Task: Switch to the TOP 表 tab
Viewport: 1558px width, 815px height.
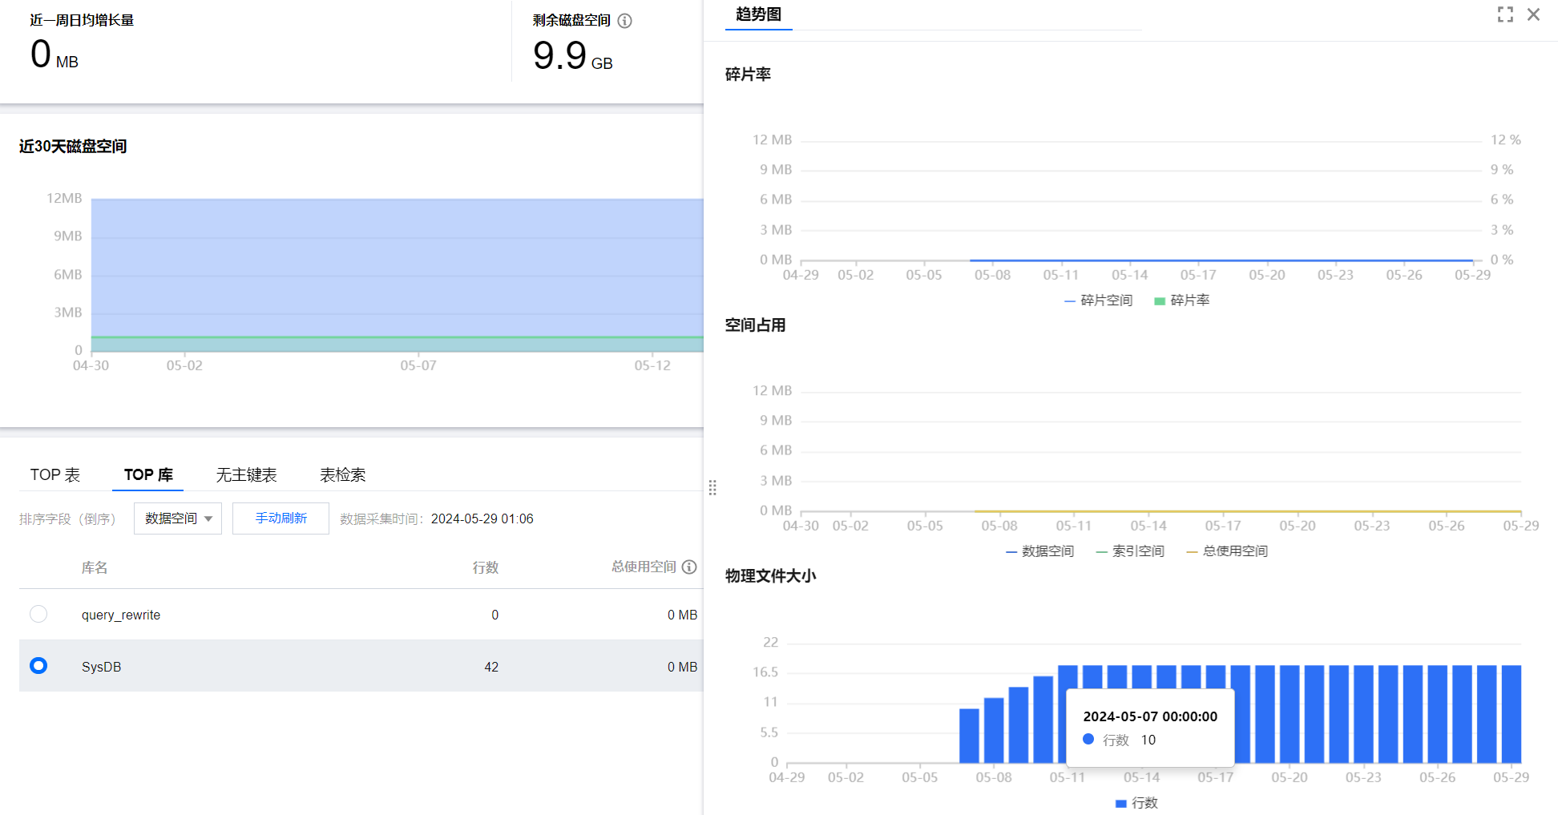Action: tap(55, 475)
